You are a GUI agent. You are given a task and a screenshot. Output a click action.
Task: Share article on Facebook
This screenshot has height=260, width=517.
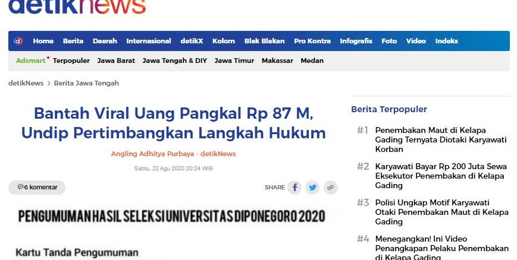point(294,188)
